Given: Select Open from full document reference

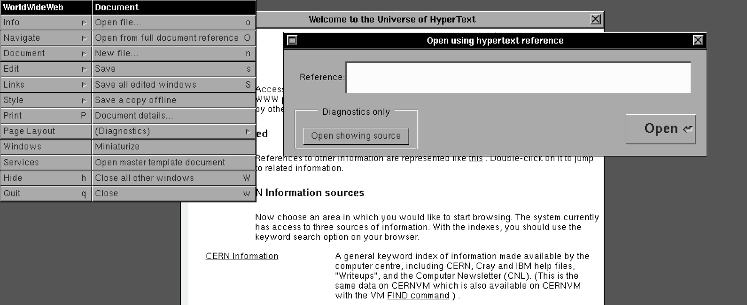Looking at the screenshot, I should click(174, 38).
